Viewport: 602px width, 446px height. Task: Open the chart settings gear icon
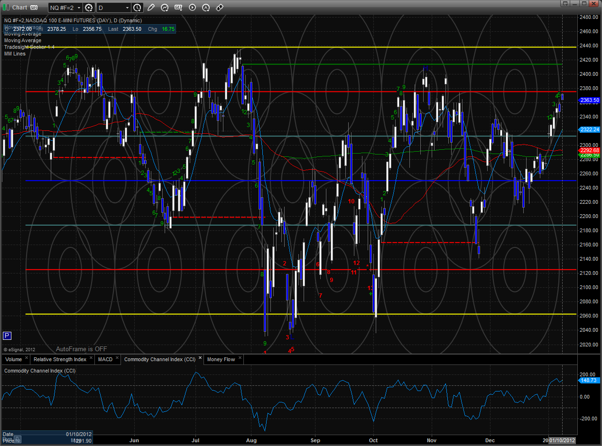point(89,8)
